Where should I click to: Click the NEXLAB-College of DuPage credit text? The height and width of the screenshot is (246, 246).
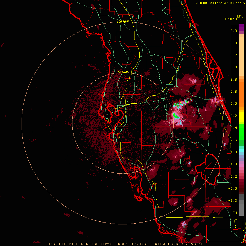coord(218,3)
